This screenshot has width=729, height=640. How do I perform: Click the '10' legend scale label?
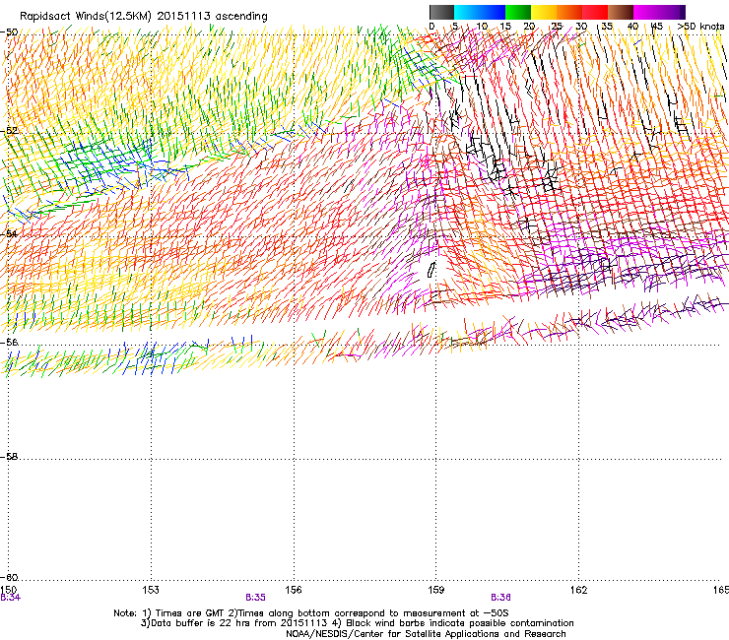tap(482, 27)
